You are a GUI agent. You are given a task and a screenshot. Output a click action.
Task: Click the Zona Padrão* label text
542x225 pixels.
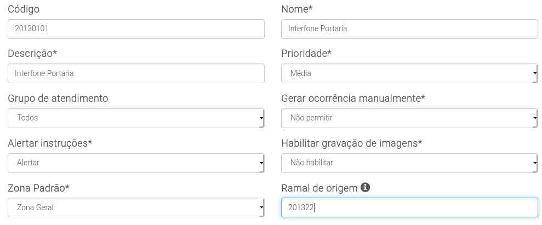tap(39, 188)
